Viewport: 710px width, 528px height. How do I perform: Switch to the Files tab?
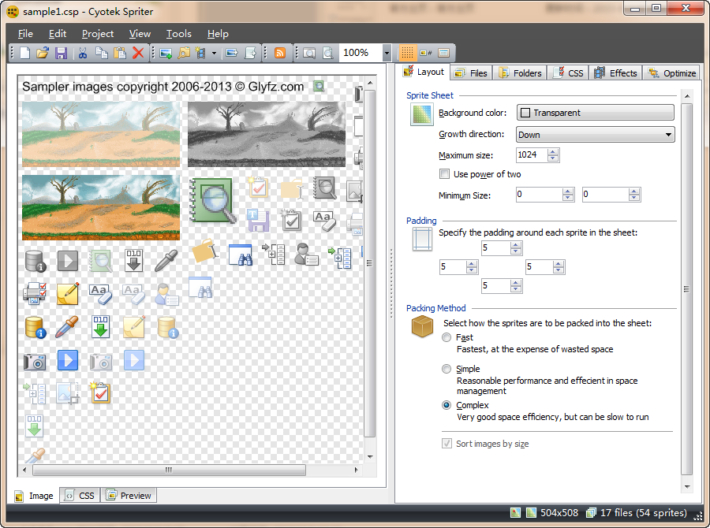coord(472,73)
